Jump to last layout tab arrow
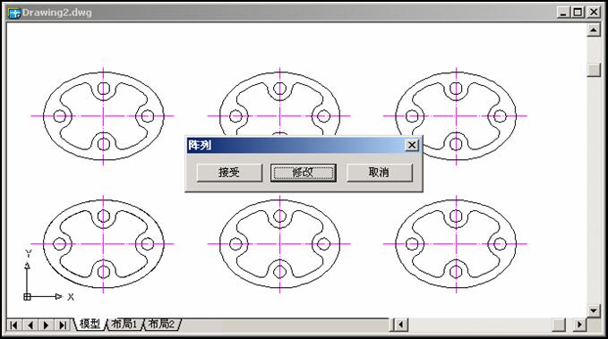The image size is (608, 339). [x=62, y=325]
